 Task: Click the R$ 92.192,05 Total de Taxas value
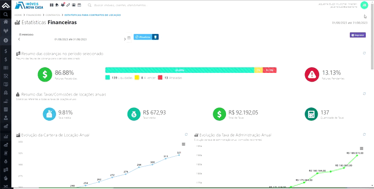[244, 112]
